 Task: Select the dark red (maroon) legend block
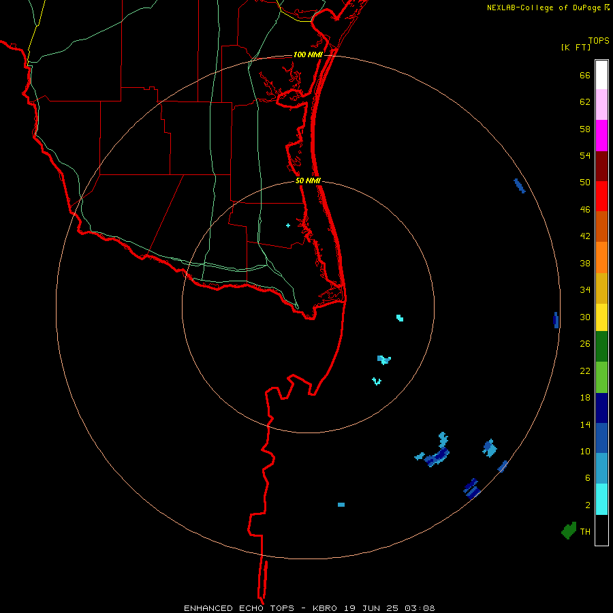click(x=601, y=166)
